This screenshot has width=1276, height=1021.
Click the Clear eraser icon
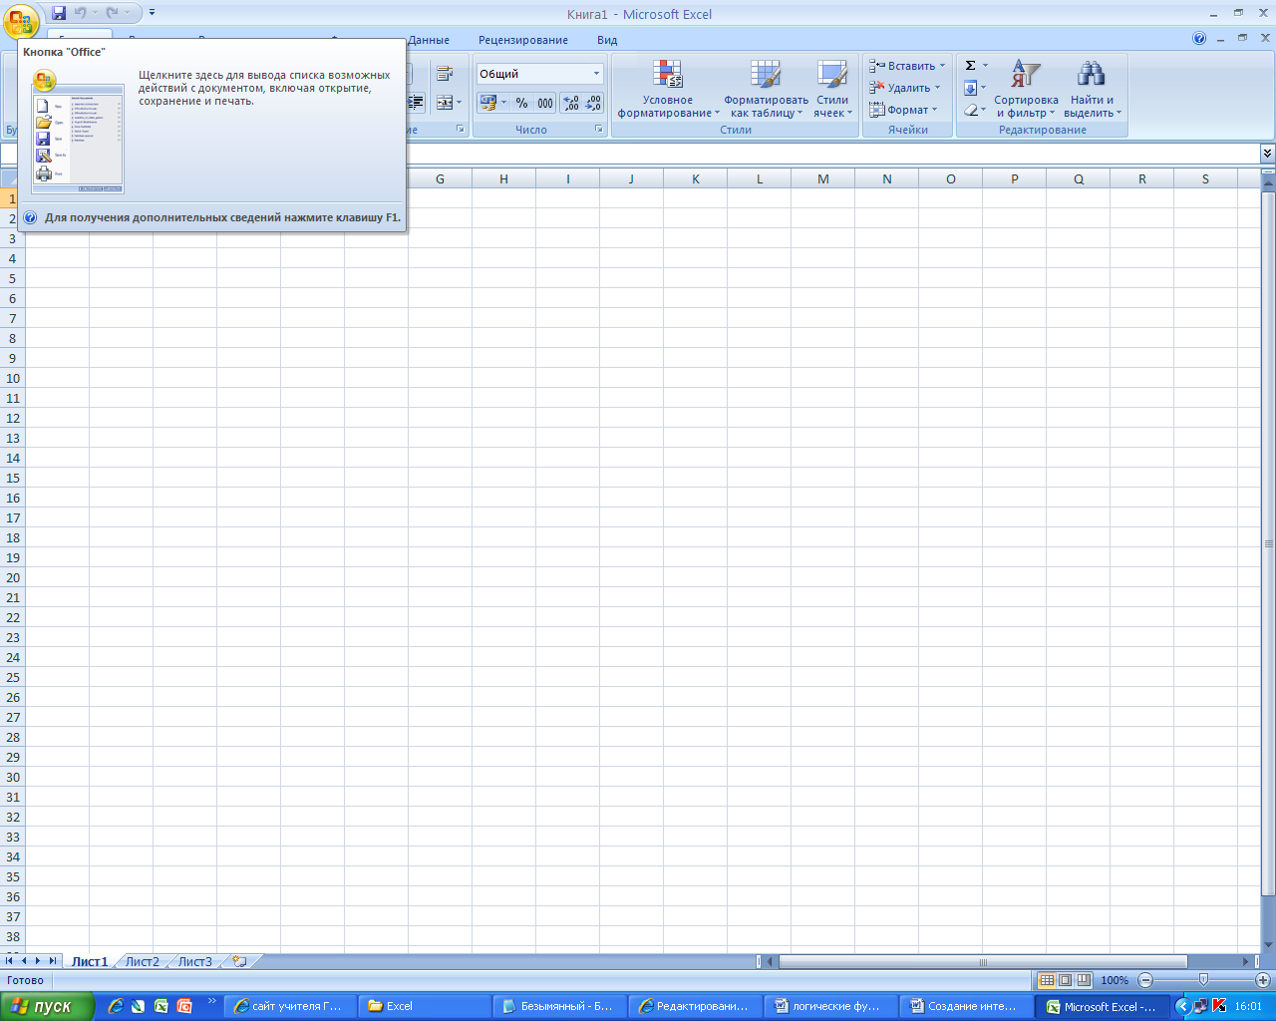tap(971, 110)
